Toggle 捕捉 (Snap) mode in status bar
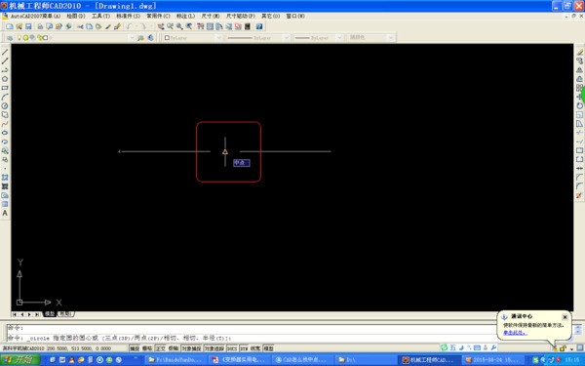This screenshot has width=585, height=366. point(135,348)
